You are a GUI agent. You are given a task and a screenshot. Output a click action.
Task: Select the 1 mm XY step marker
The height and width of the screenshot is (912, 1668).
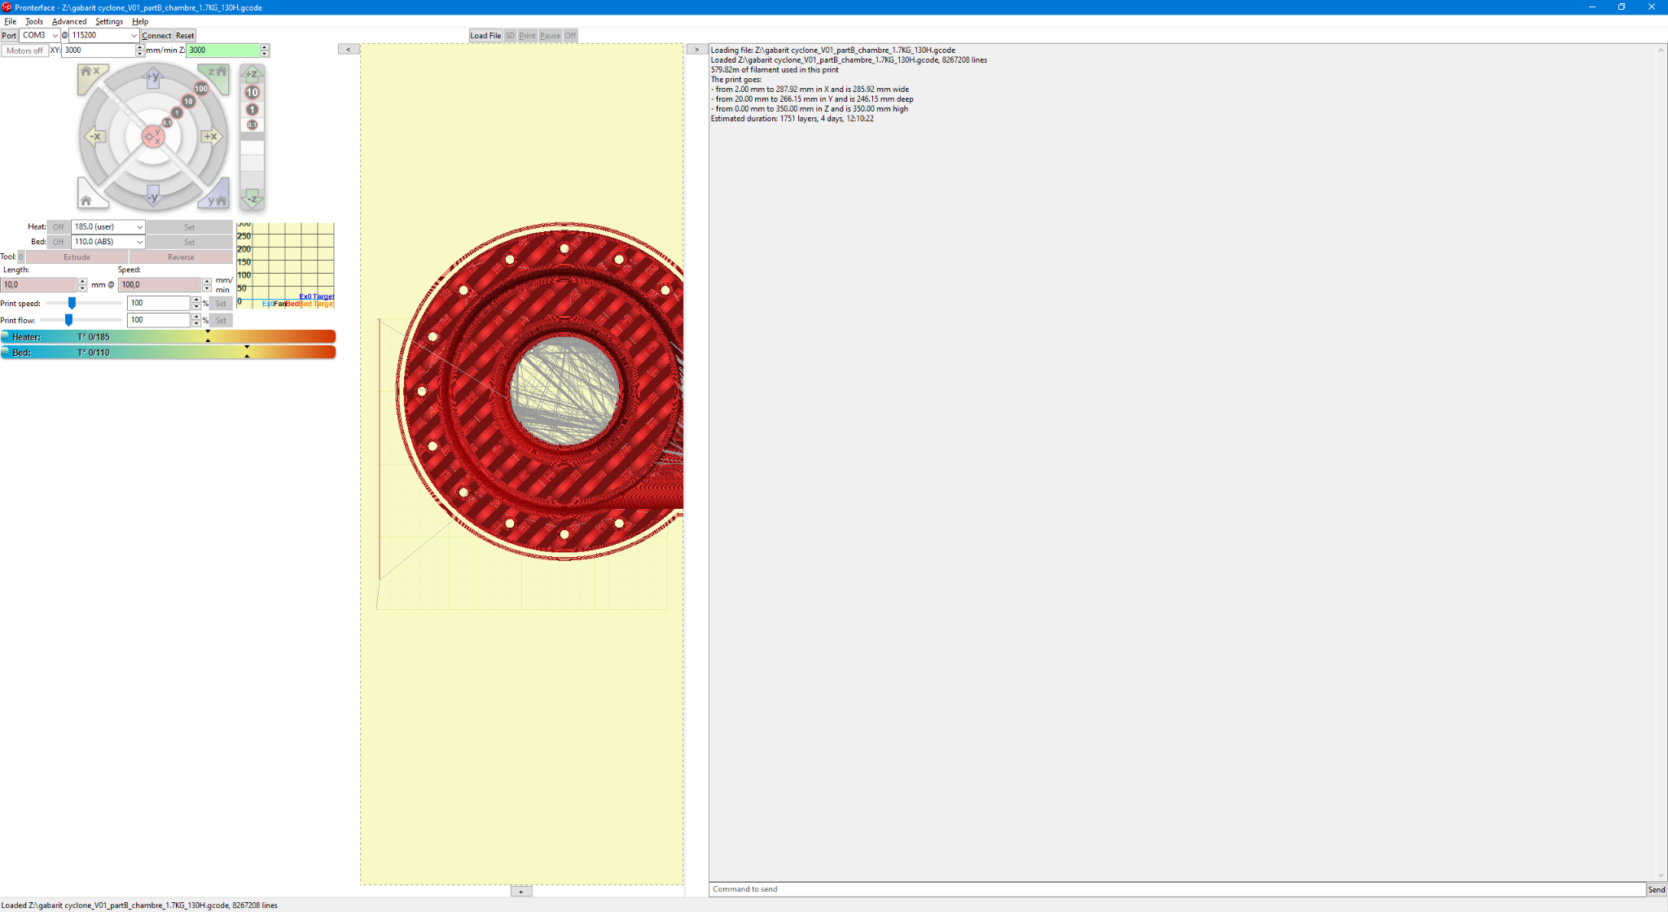[177, 112]
